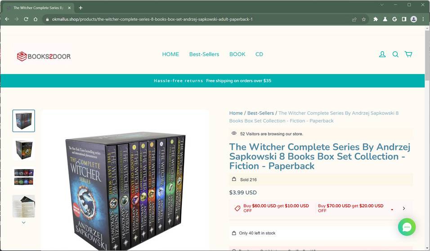The width and height of the screenshot is (430, 251).
Task: Open the BOOK menu item
Action: pyautogui.click(x=237, y=54)
